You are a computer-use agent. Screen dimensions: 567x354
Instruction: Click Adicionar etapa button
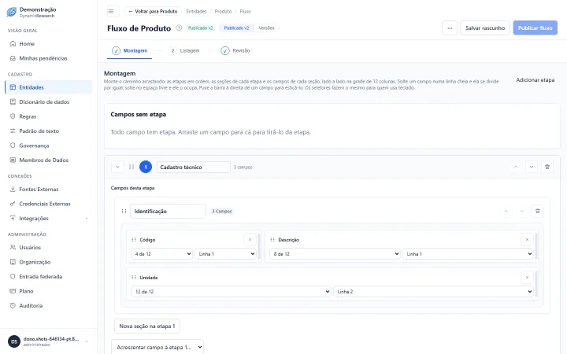535,79
